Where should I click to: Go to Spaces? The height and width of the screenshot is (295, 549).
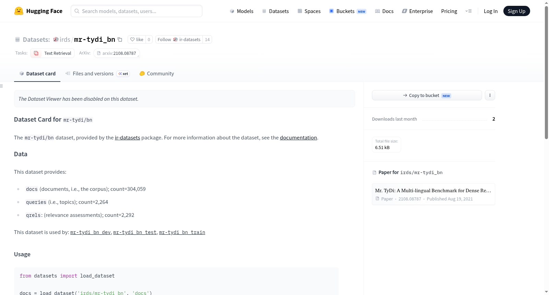click(x=309, y=11)
